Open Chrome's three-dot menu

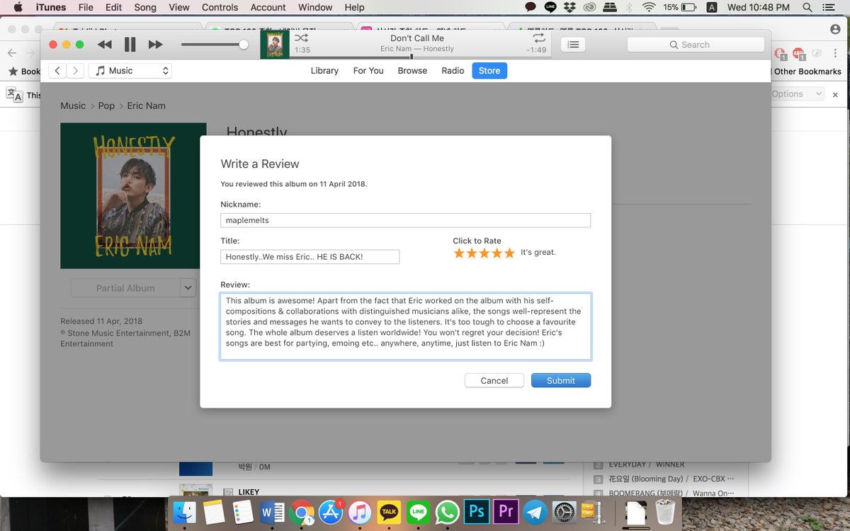(x=835, y=53)
